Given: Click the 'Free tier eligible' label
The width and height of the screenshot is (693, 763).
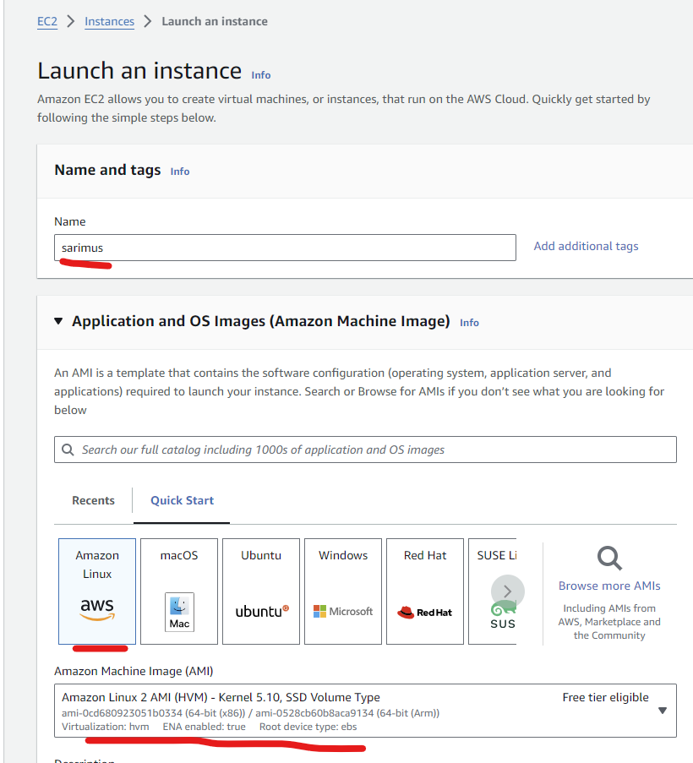Looking at the screenshot, I should pyautogui.click(x=605, y=697).
